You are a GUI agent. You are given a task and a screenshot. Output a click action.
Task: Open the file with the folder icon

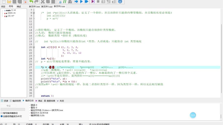click(9, 1)
